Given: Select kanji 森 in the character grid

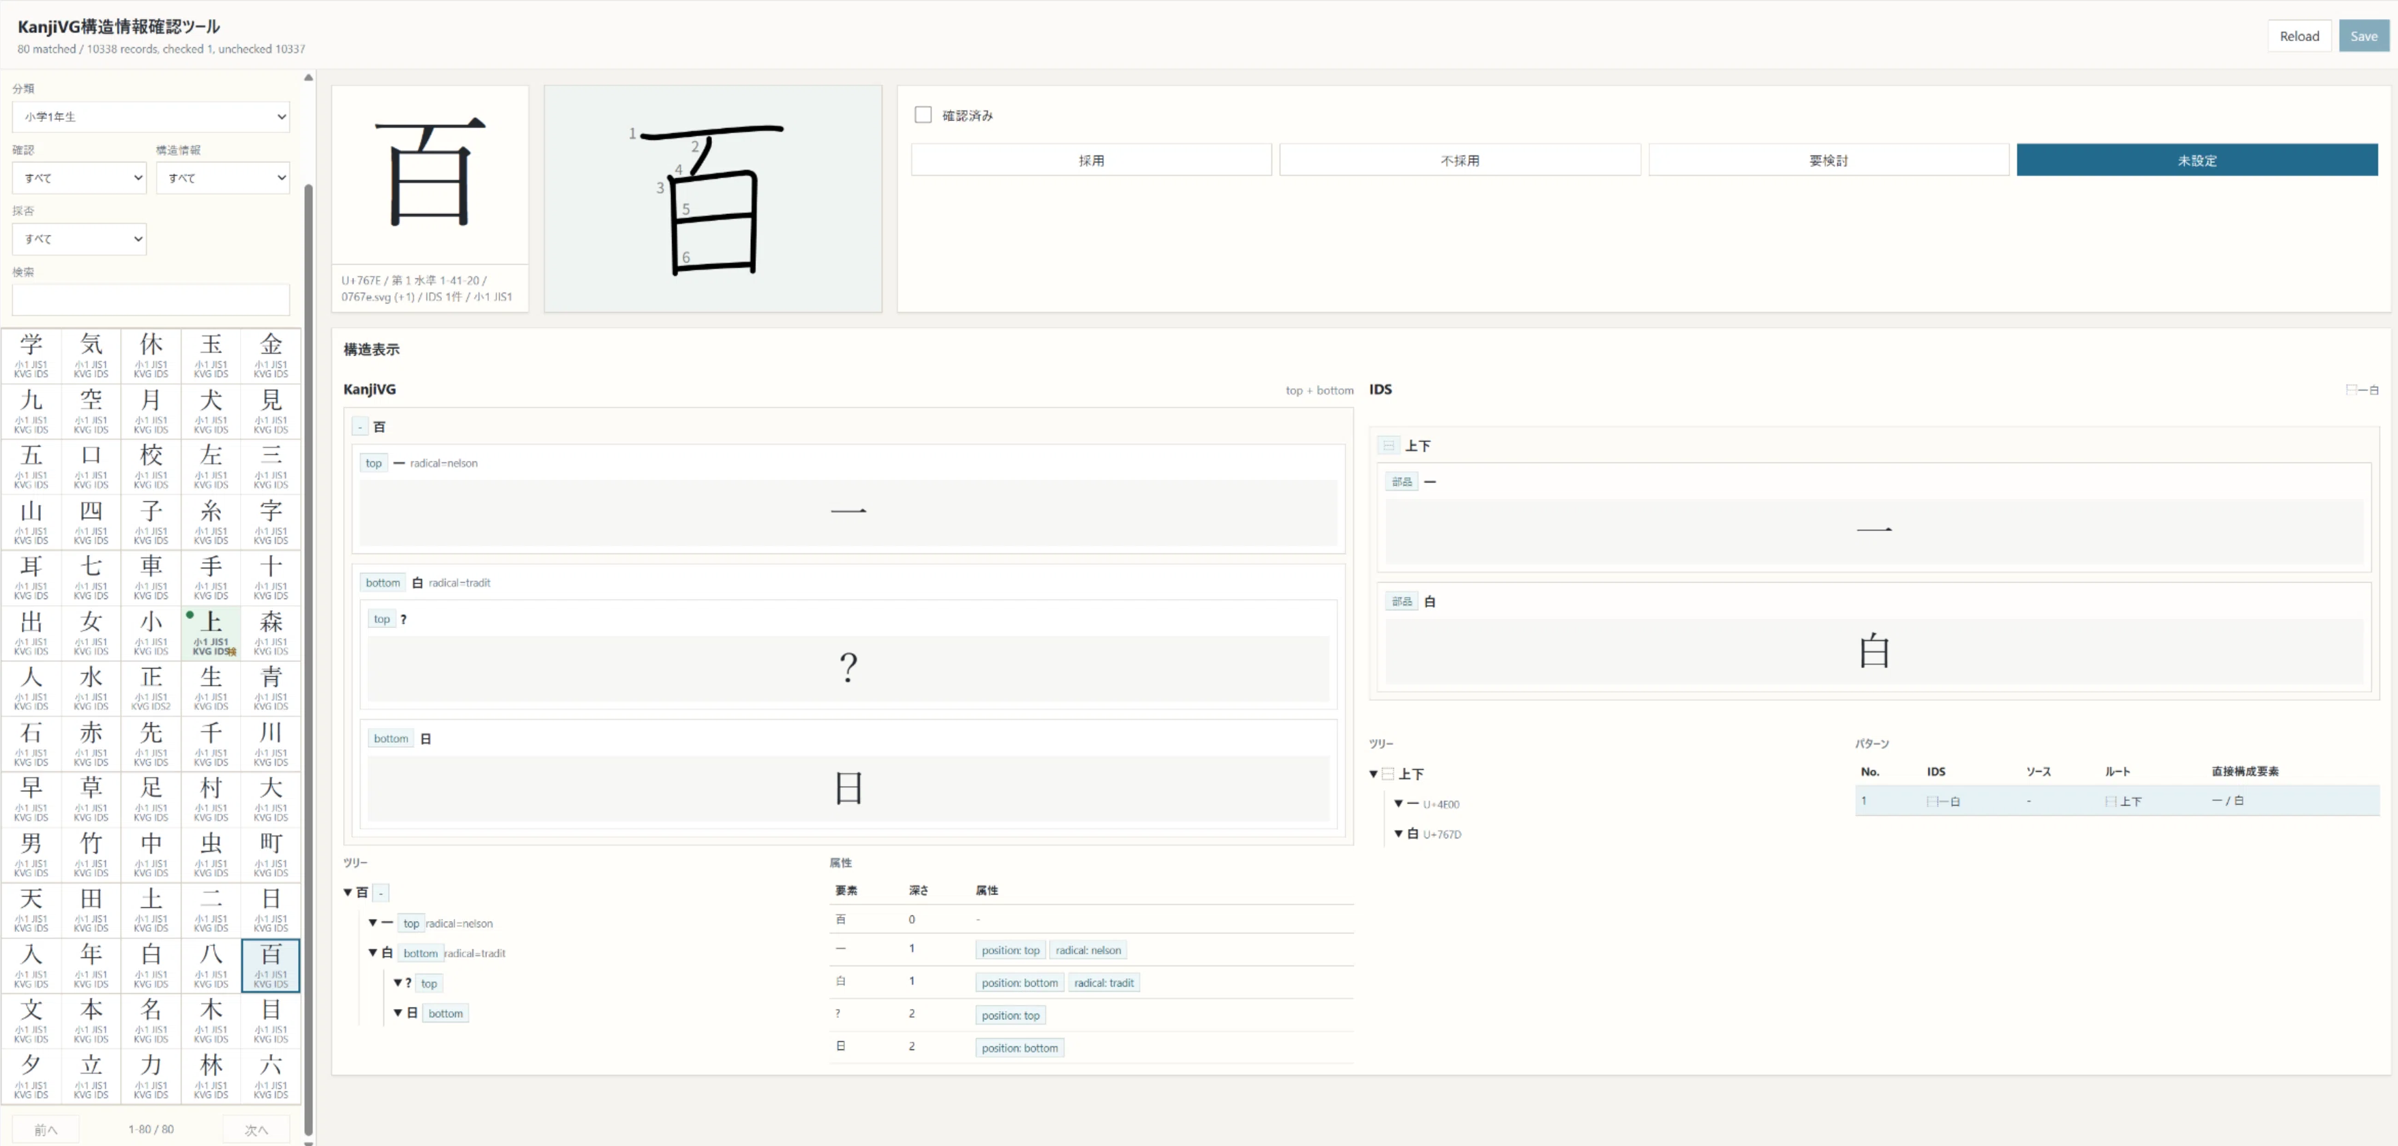Looking at the screenshot, I should [271, 633].
